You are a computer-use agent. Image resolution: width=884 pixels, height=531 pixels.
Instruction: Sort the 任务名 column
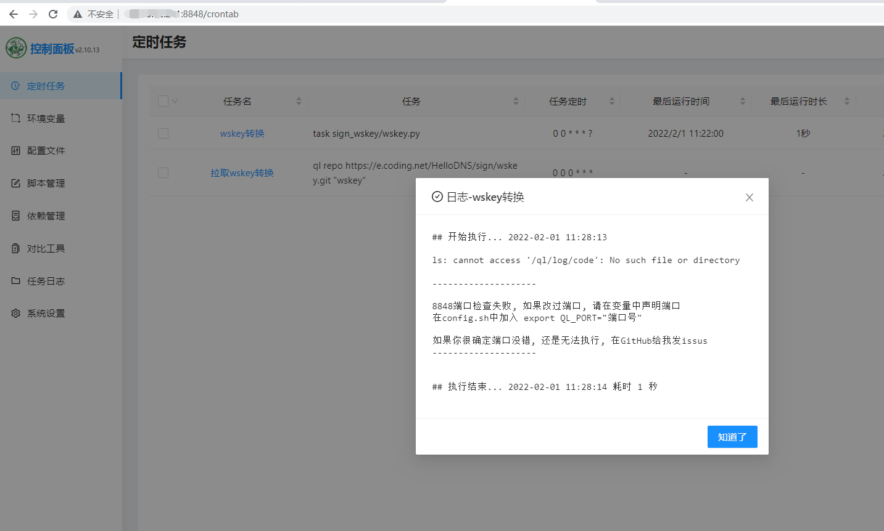(299, 100)
